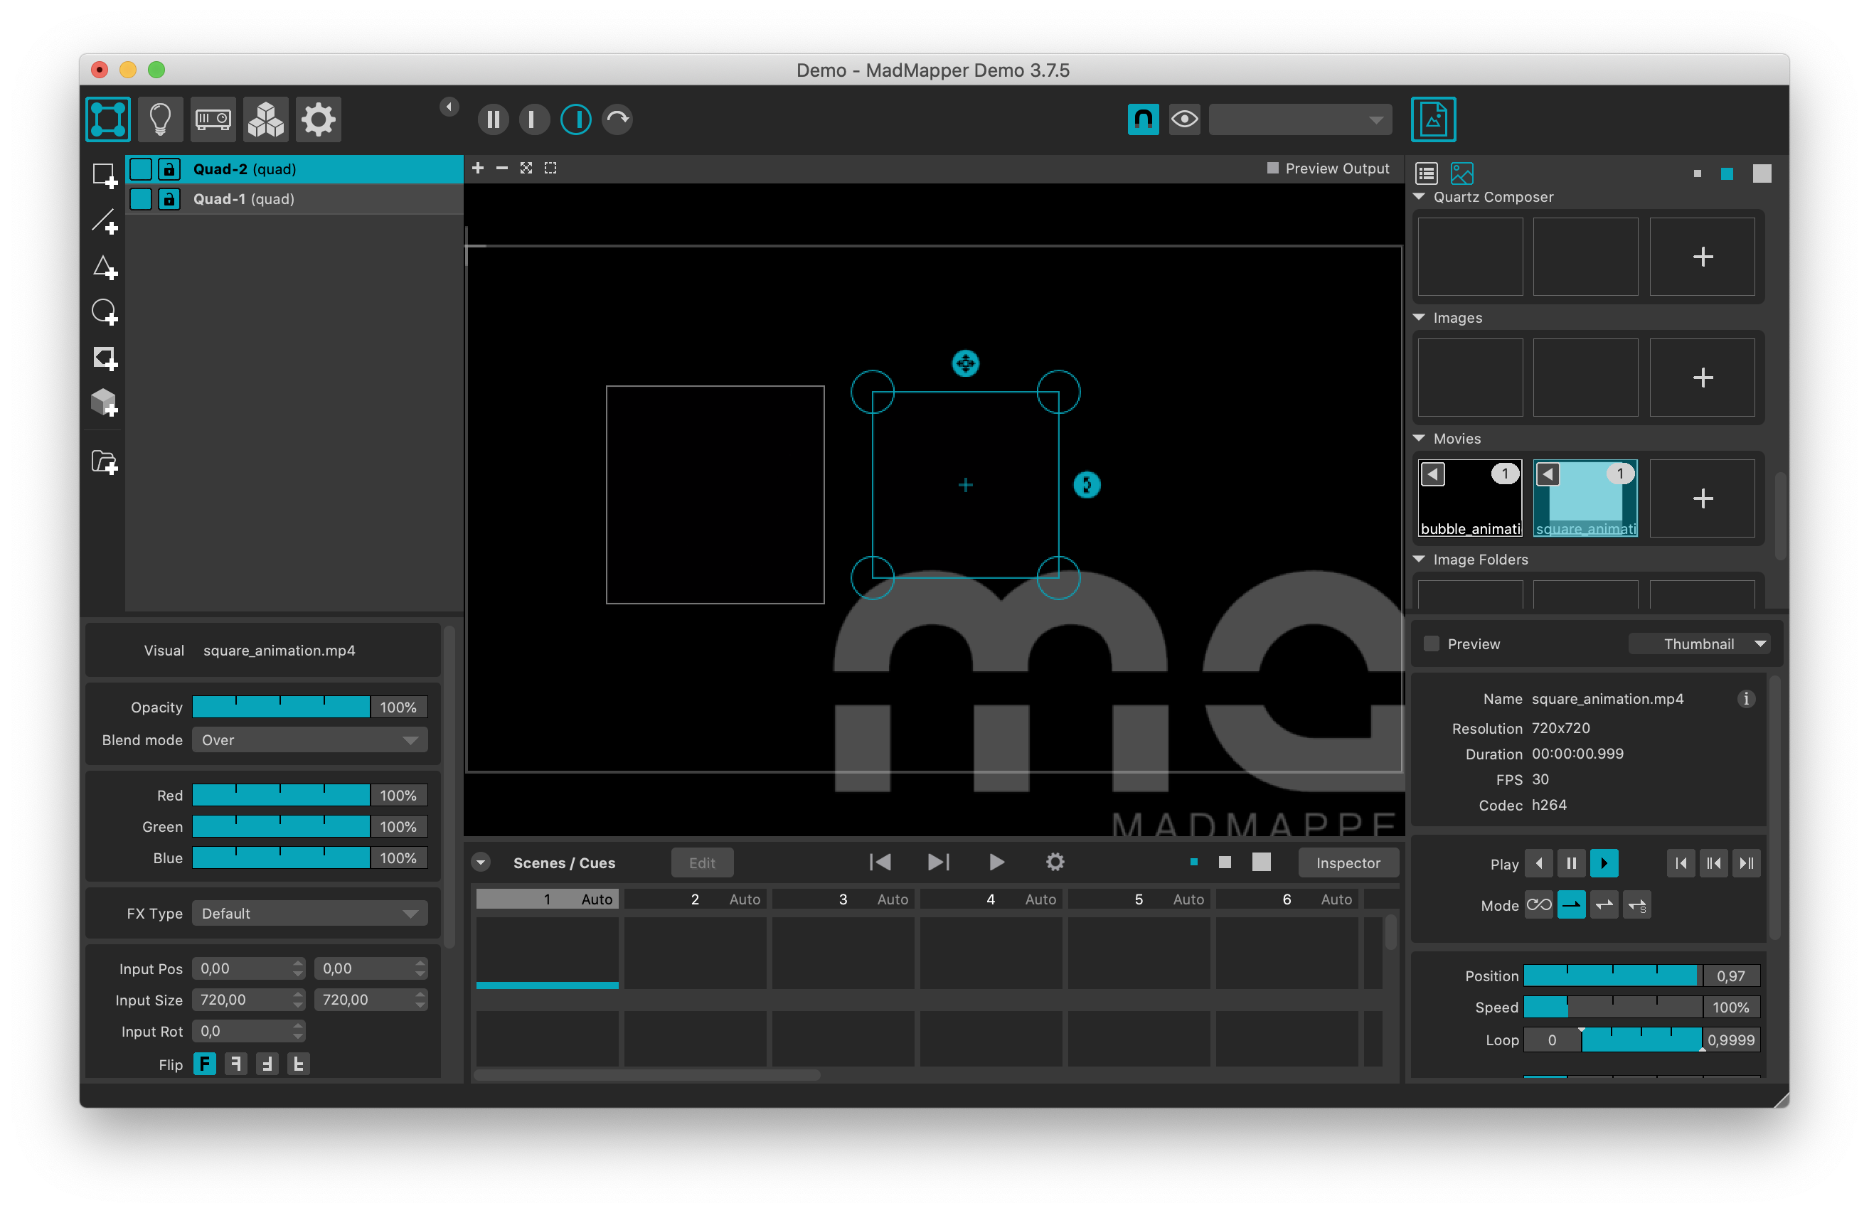1869x1213 pixels.
Task: Toggle Quad-1 visibility box
Action: pyautogui.click(x=141, y=198)
